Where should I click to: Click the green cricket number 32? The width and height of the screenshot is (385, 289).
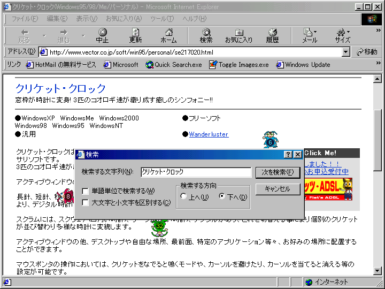click(159, 227)
